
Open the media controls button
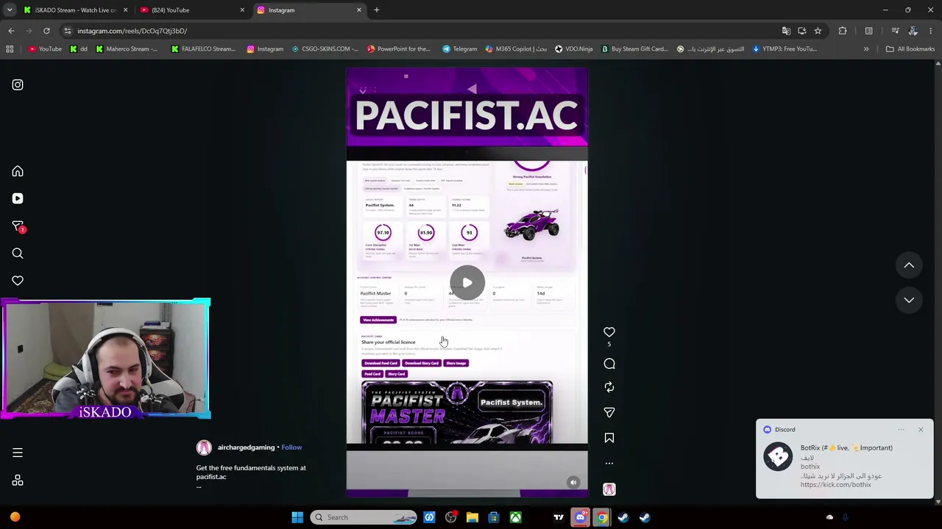[895, 31]
